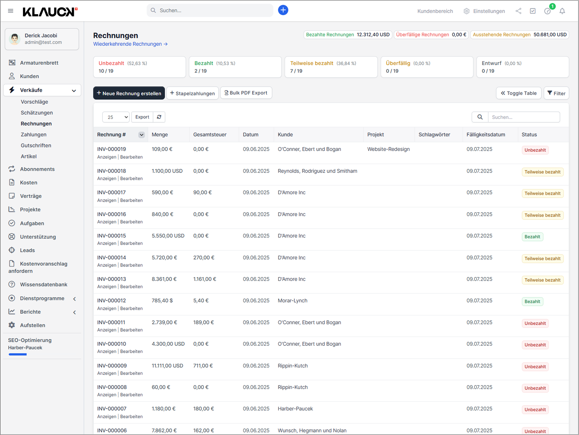
Task: Open Artikel in the sidebar
Action: 29,157
